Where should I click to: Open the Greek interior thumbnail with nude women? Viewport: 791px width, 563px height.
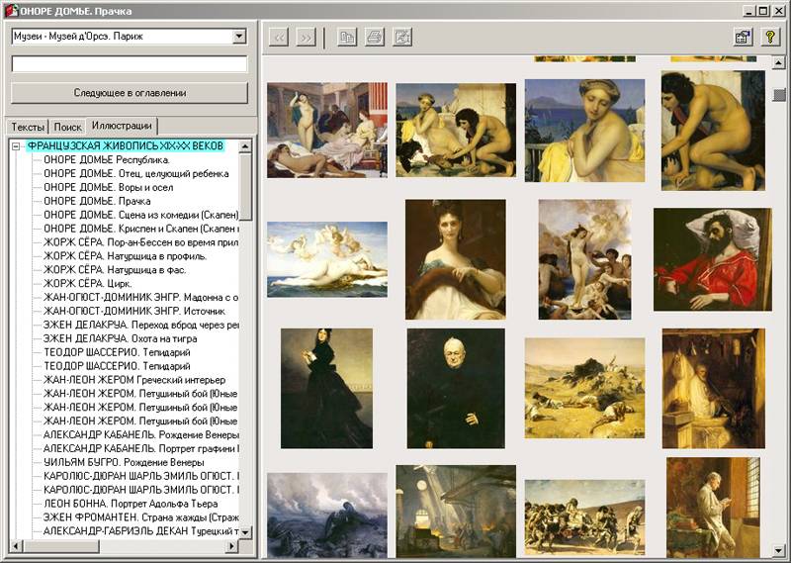pos(327,131)
